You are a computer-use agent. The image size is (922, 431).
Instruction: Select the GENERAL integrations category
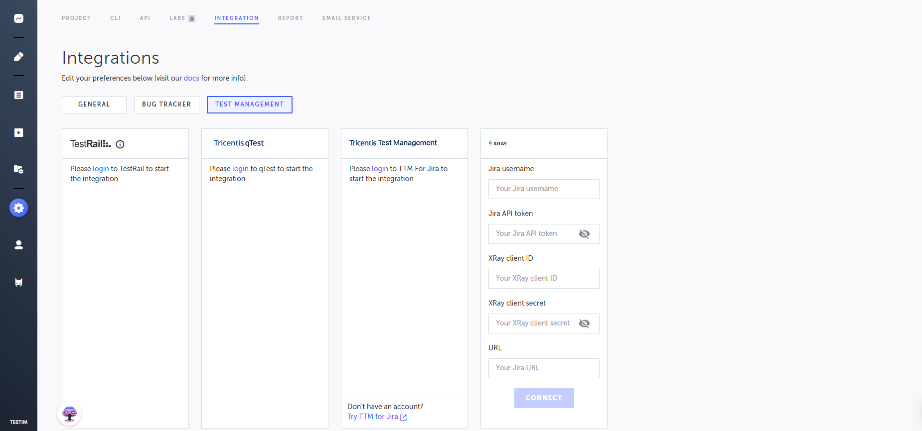pos(94,105)
